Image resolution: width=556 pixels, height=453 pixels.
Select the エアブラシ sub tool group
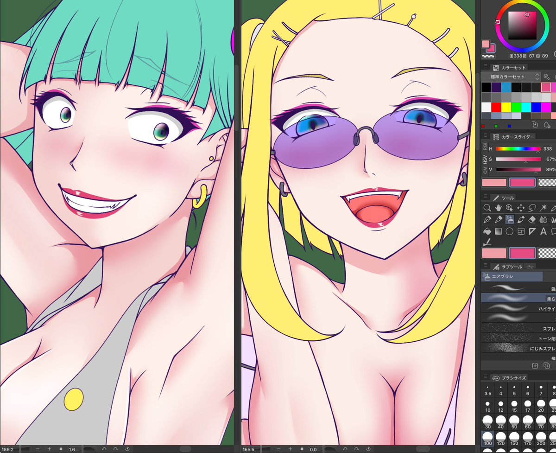tap(512, 276)
